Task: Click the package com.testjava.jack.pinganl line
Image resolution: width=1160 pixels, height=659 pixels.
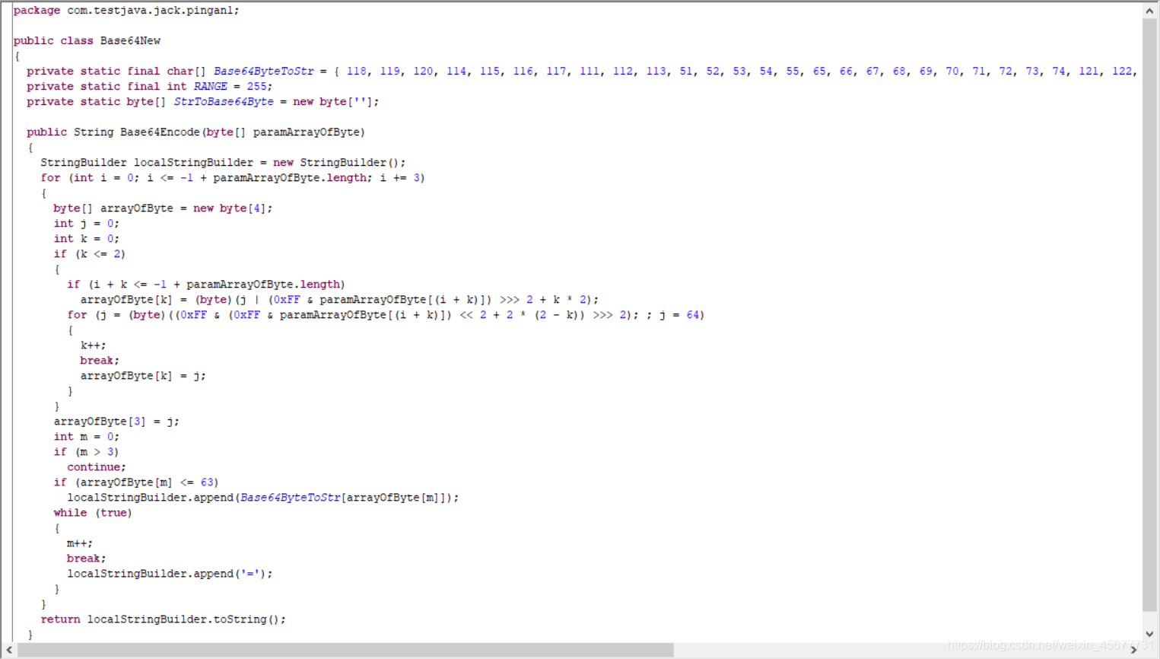Action: [x=126, y=11]
